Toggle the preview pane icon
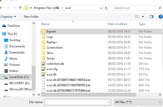The image size is (163, 107). 151,17
